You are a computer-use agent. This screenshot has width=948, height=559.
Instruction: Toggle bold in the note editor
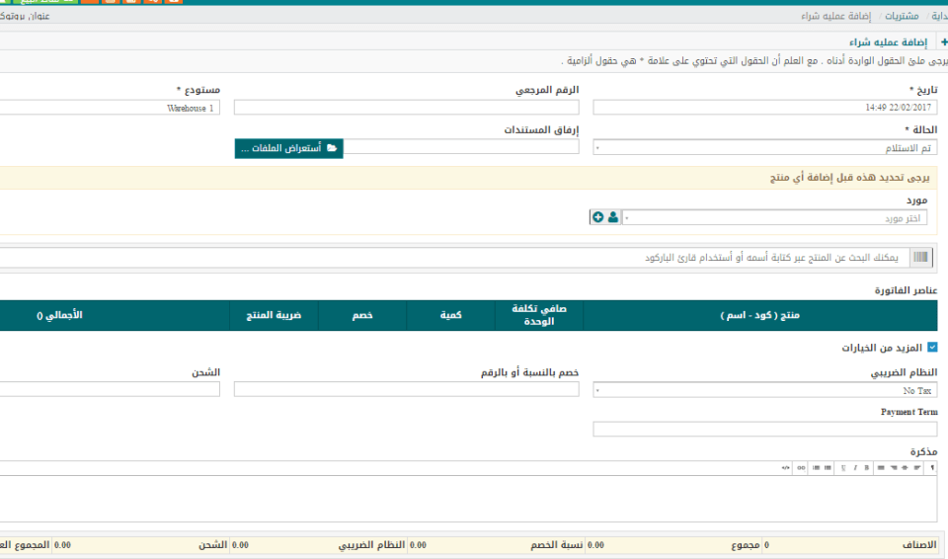[x=867, y=467]
